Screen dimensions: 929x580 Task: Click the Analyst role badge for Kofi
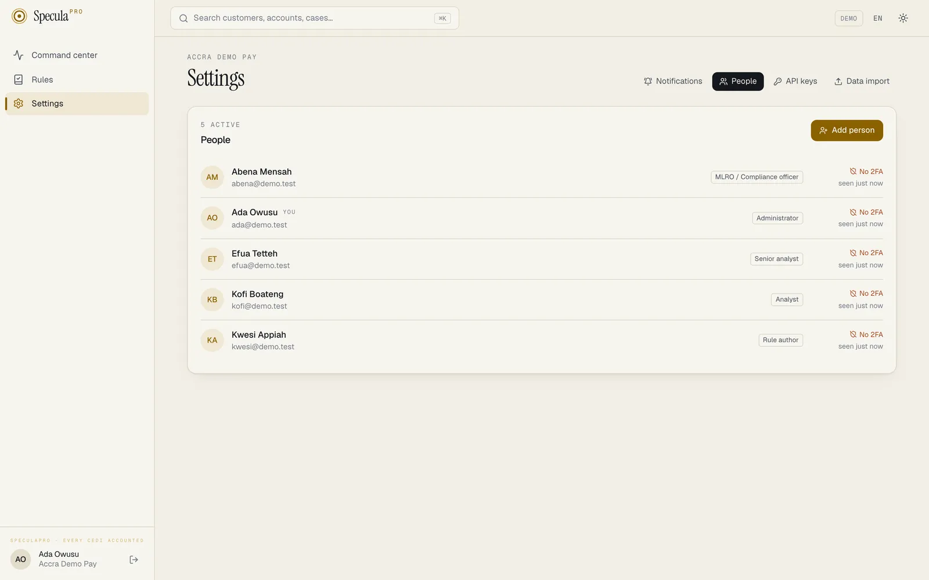coord(787,299)
